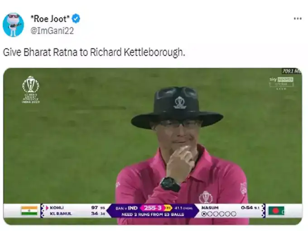
Task: Click the World Cup logo on umpire's hat
Action: click(x=179, y=103)
